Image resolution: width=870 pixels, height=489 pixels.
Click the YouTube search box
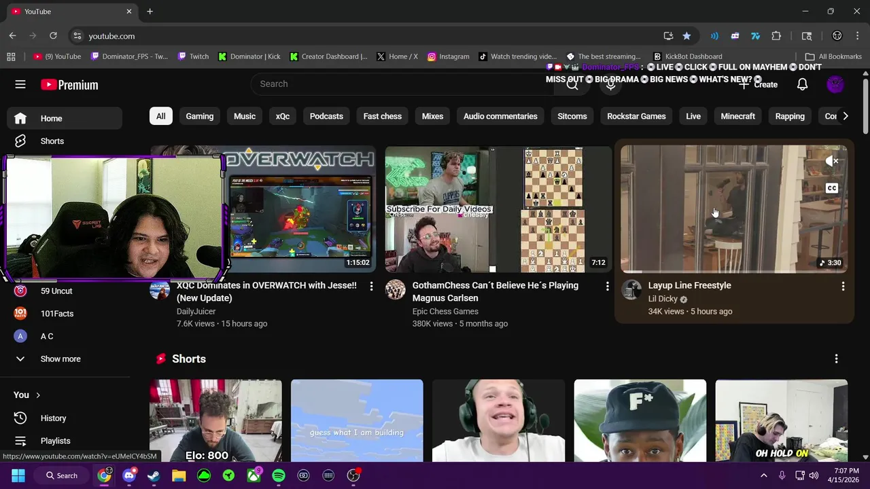click(x=401, y=84)
